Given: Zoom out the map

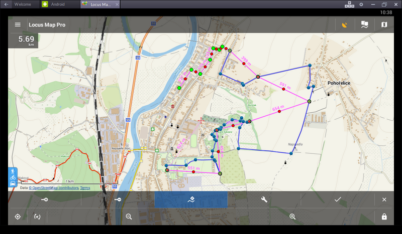Looking at the screenshot, I should click(x=129, y=216).
